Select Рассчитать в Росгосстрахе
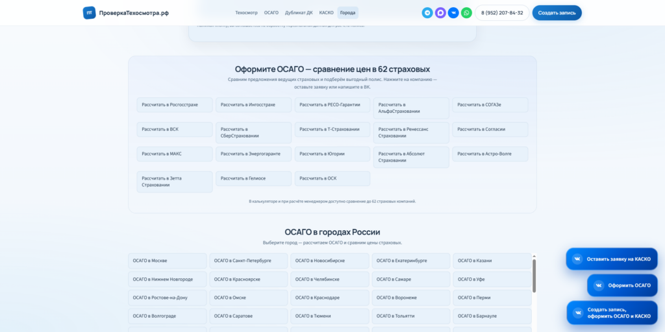 coord(175,105)
